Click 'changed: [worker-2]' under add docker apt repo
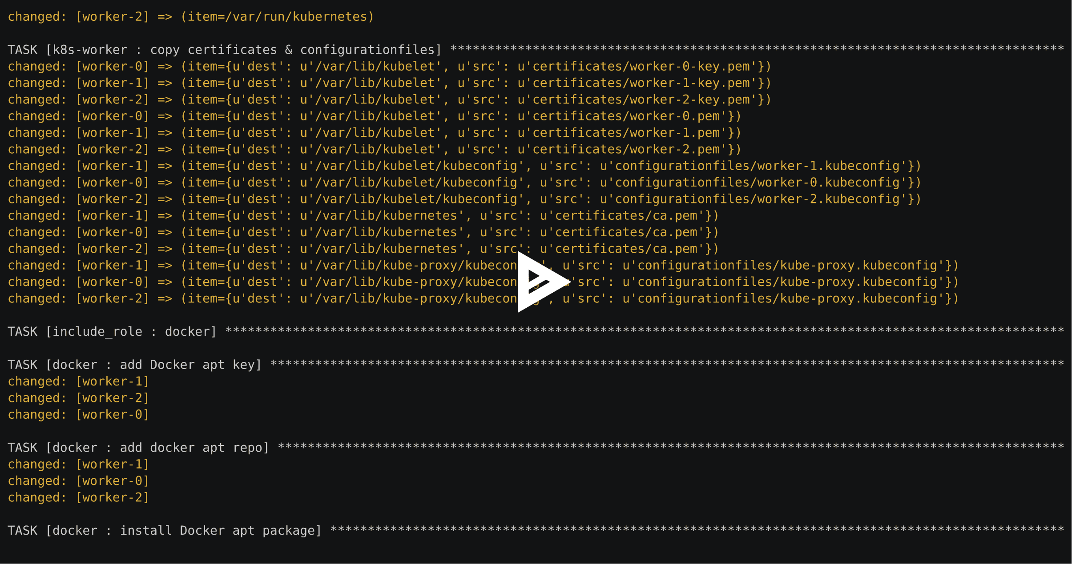Screen dimensions: 1072x564 [78, 497]
